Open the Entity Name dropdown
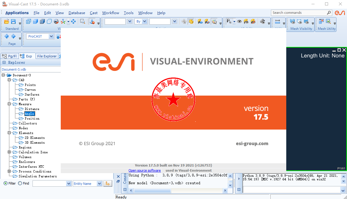The image size is (347, 199). point(99,183)
